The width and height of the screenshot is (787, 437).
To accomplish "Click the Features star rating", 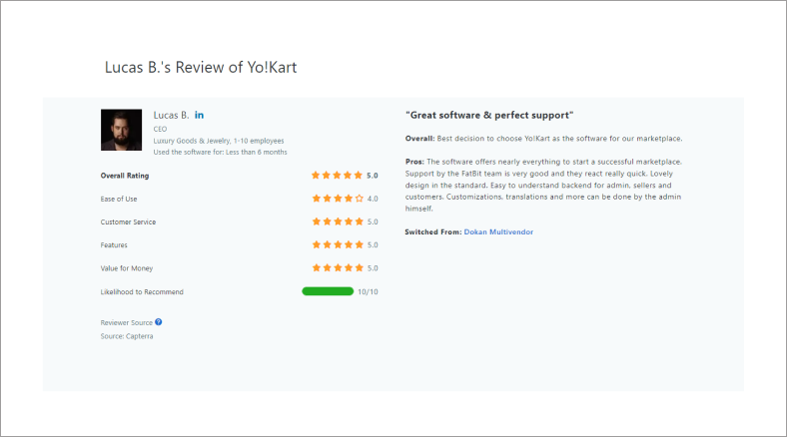I will pyautogui.click(x=337, y=244).
